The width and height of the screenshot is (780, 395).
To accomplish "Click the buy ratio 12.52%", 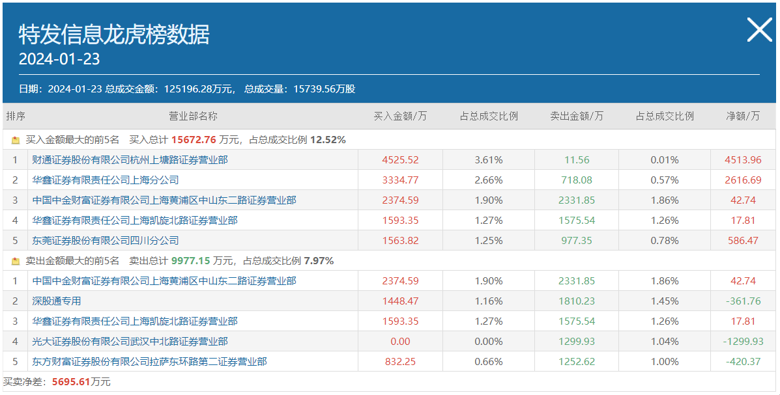I will [328, 140].
